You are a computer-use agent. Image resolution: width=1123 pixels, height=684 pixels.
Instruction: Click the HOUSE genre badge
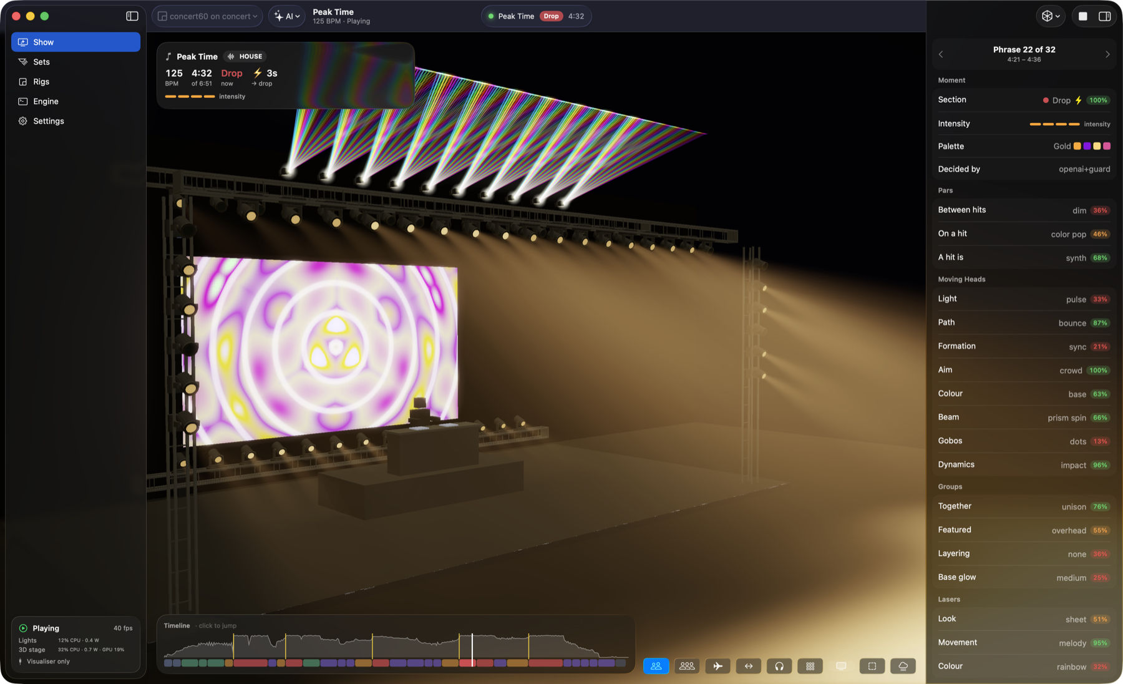(x=245, y=56)
